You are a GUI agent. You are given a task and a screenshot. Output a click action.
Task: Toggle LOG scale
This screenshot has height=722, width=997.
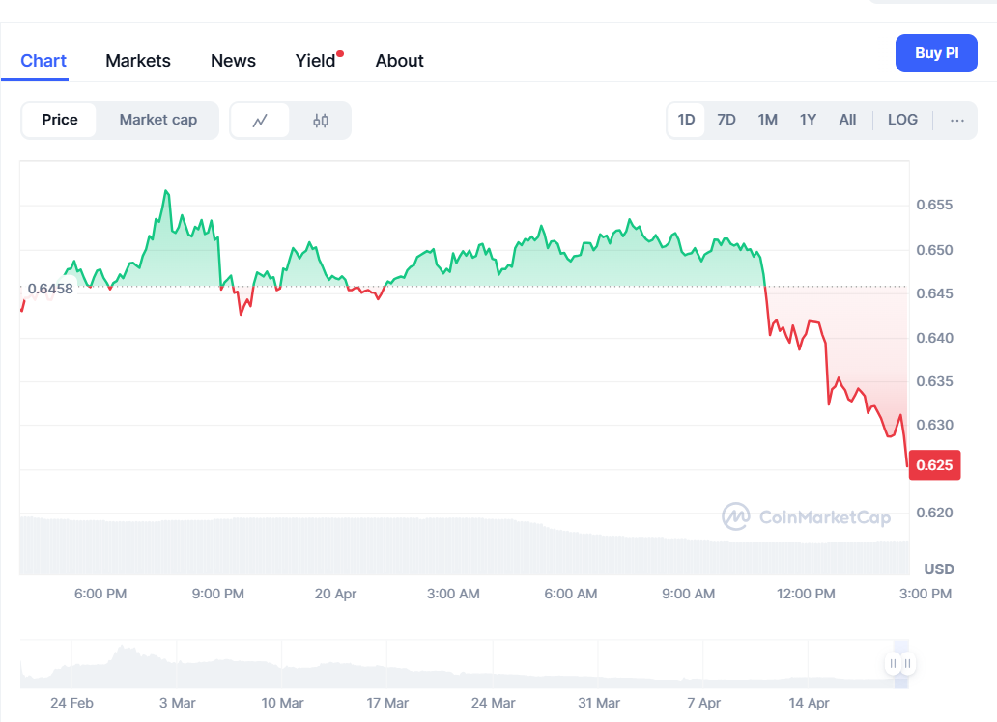pyautogui.click(x=902, y=120)
